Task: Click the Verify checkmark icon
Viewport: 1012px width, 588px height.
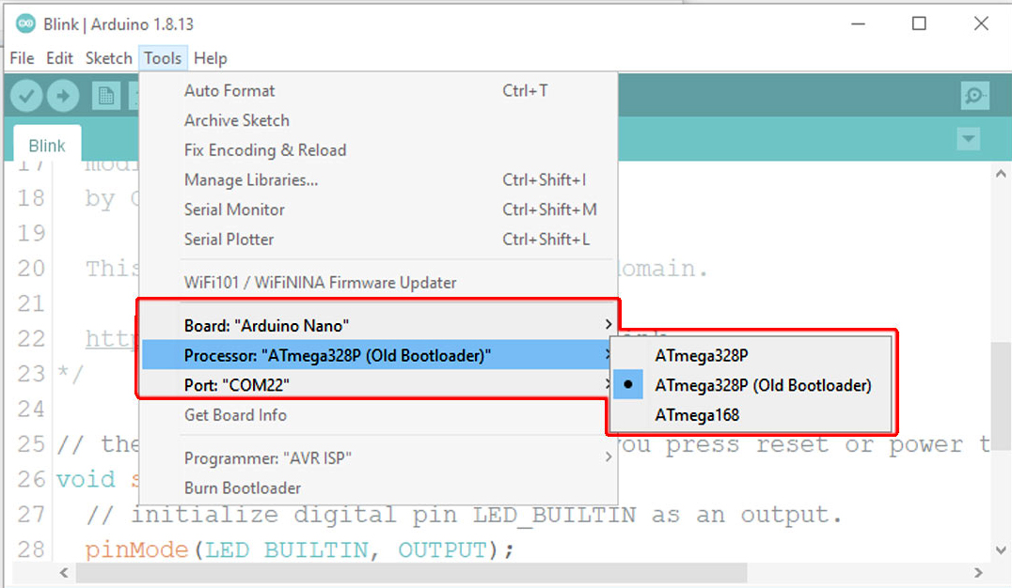Action: 27,95
